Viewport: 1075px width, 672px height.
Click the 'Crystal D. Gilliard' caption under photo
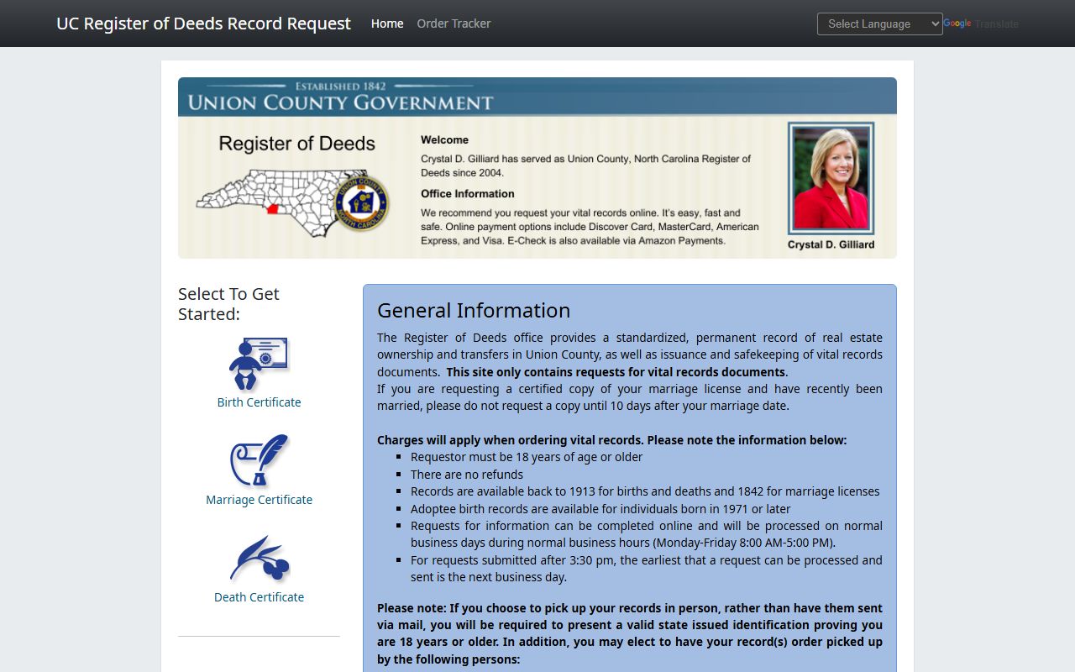831,245
